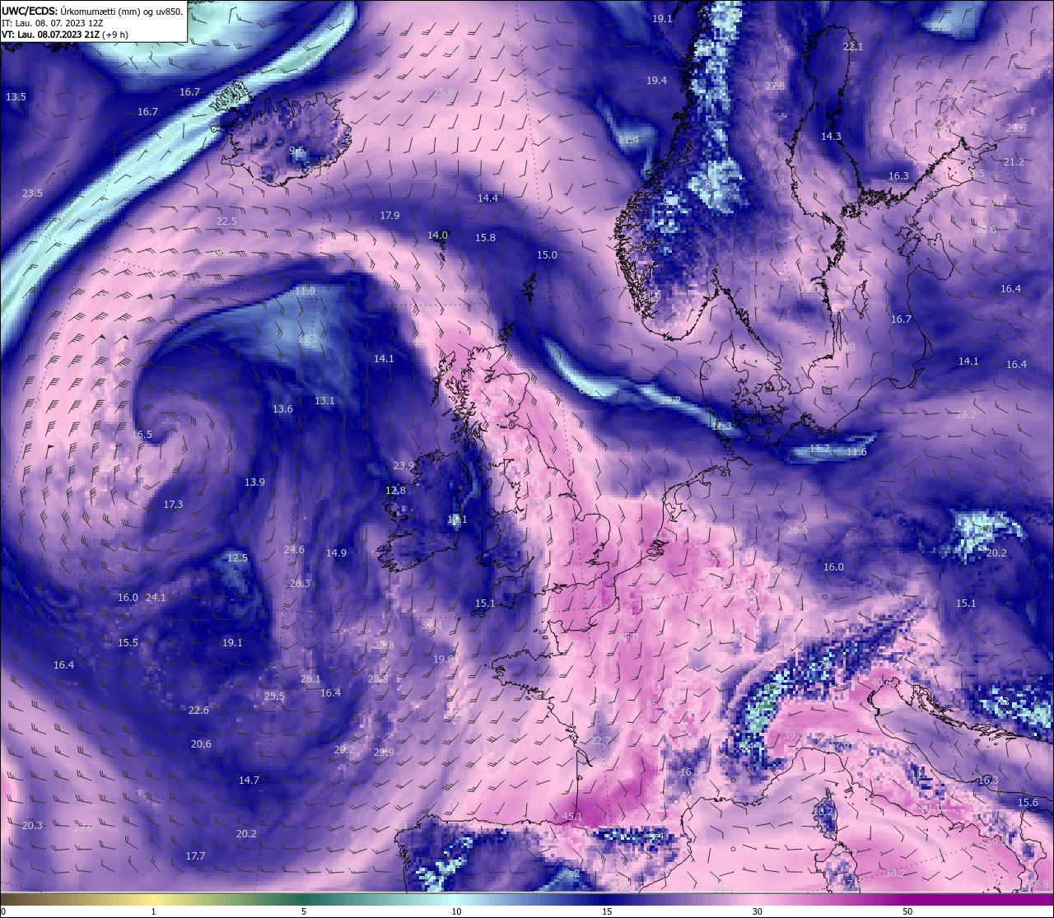Click the color scale label '10'

point(456,911)
